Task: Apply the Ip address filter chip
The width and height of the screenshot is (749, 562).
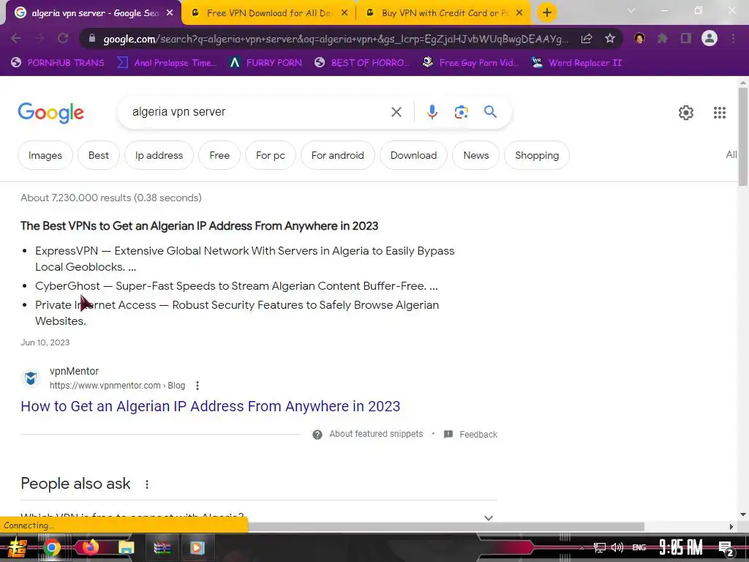Action: (159, 155)
